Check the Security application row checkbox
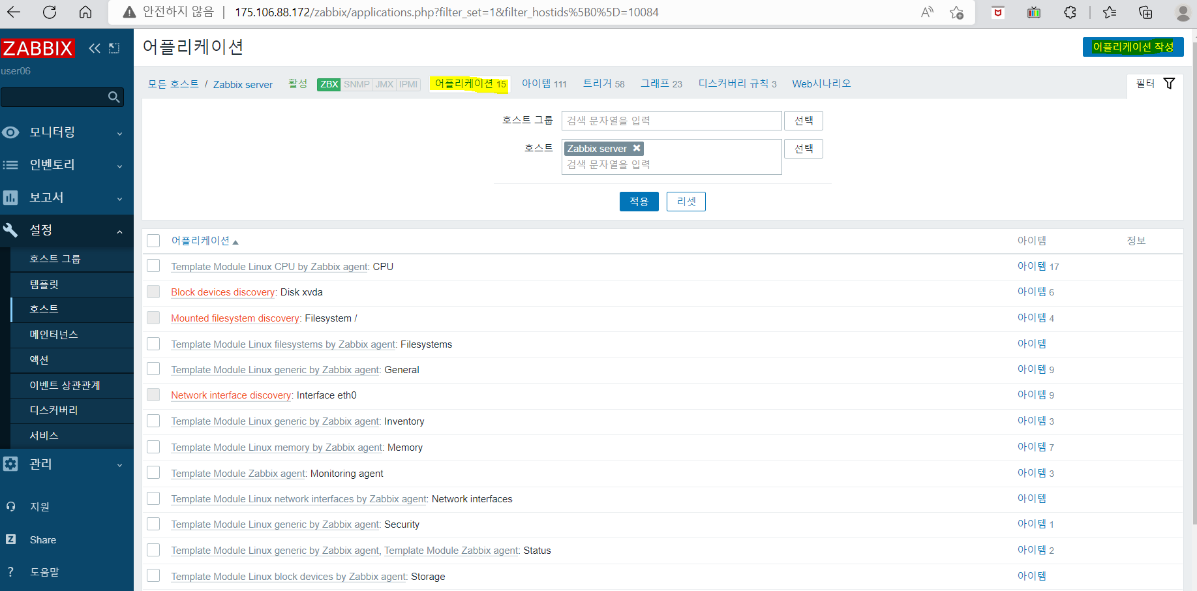The height and width of the screenshot is (591, 1197). click(153, 524)
